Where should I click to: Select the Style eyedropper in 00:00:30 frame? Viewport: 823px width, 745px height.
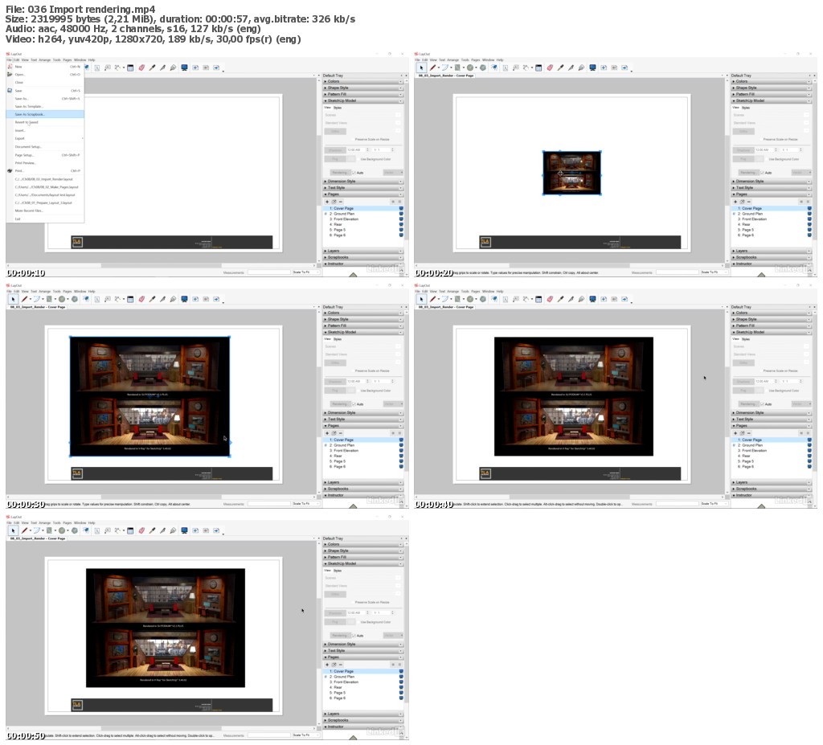click(x=152, y=299)
